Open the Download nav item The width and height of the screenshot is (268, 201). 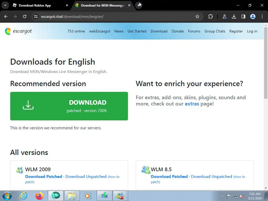point(159,31)
